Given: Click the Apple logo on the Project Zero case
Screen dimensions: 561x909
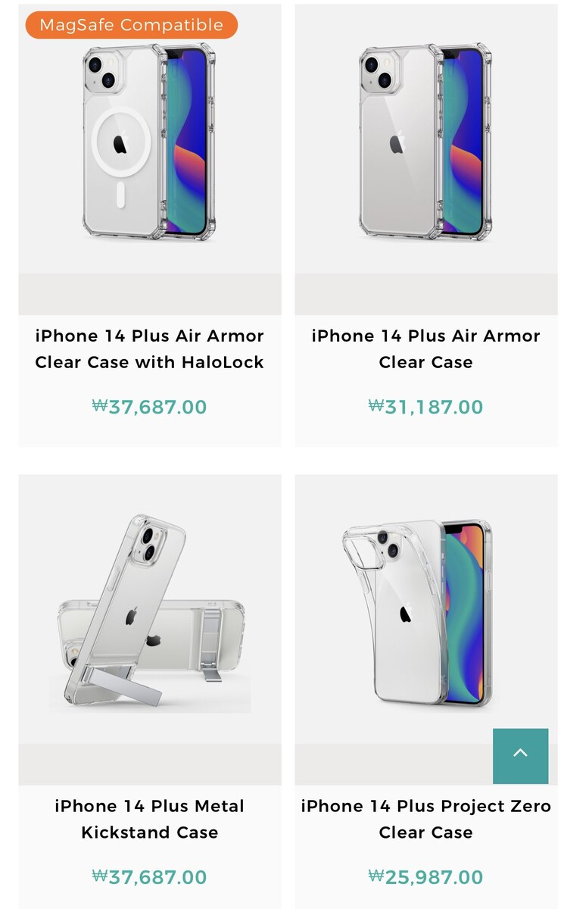Looking at the screenshot, I should (406, 612).
